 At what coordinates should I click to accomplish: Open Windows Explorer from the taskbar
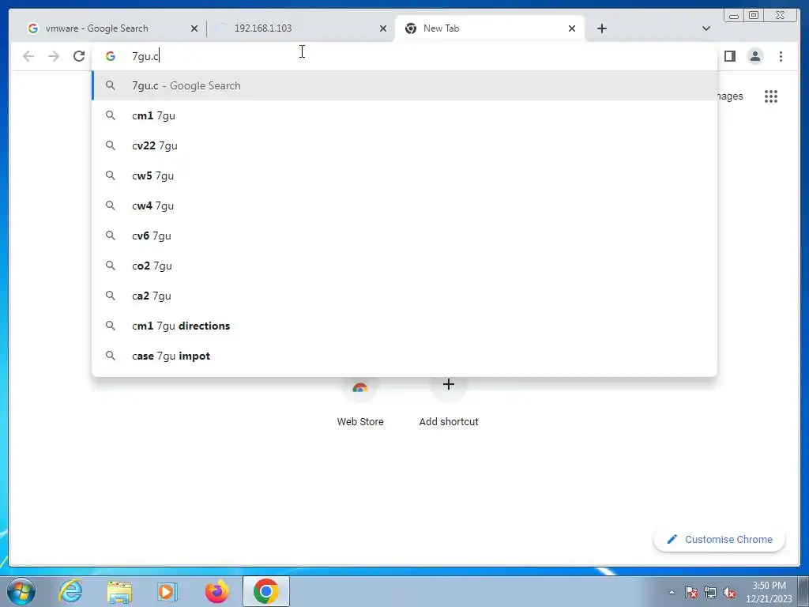[x=119, y=591]
